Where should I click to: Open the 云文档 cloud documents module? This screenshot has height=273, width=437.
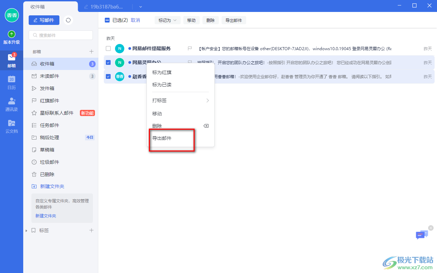coord(12,126)
